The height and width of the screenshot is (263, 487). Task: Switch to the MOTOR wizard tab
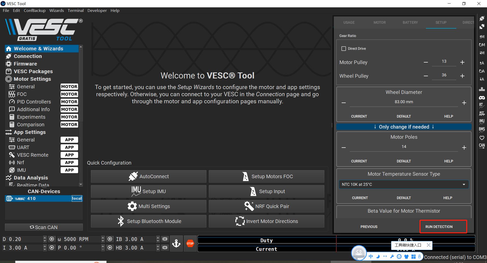pyautogui.click(x=379, y=23)
